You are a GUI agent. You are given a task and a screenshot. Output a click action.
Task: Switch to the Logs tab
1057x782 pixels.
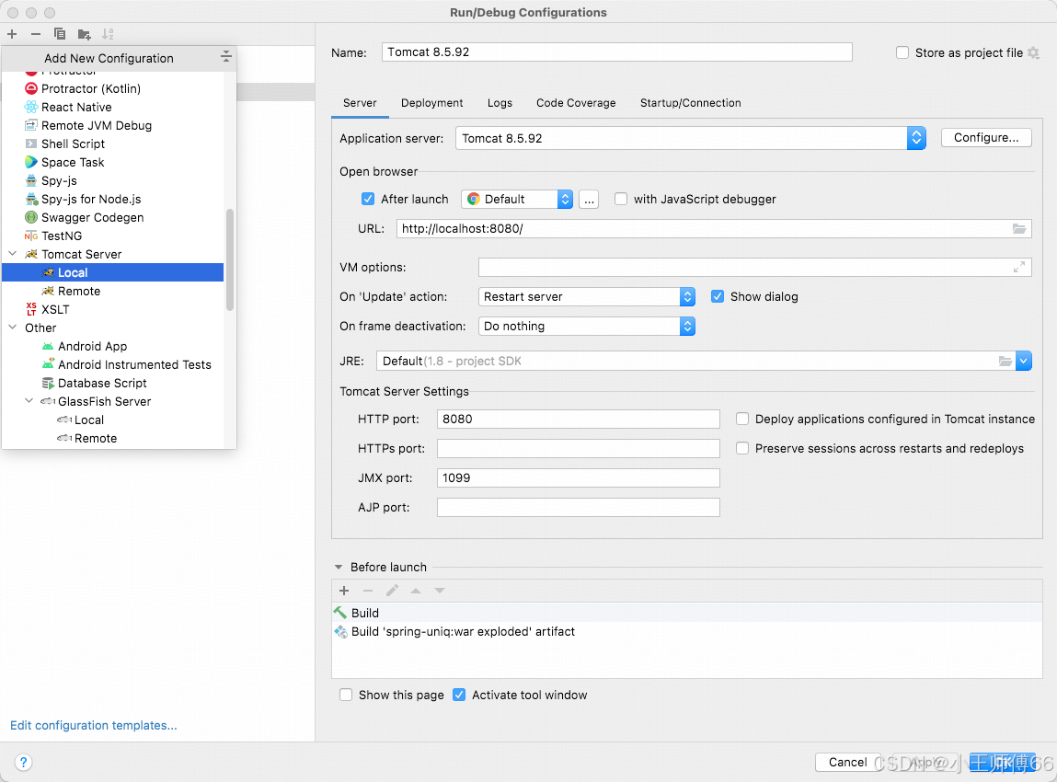500,103
